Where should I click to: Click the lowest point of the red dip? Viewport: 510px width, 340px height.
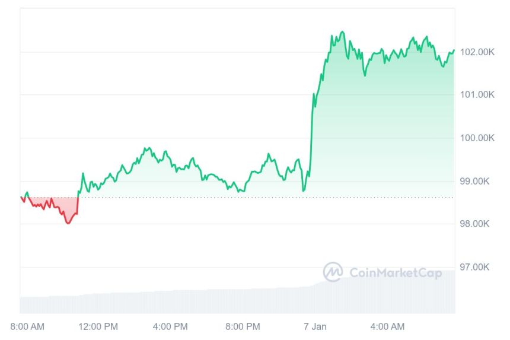coord(68,223)
